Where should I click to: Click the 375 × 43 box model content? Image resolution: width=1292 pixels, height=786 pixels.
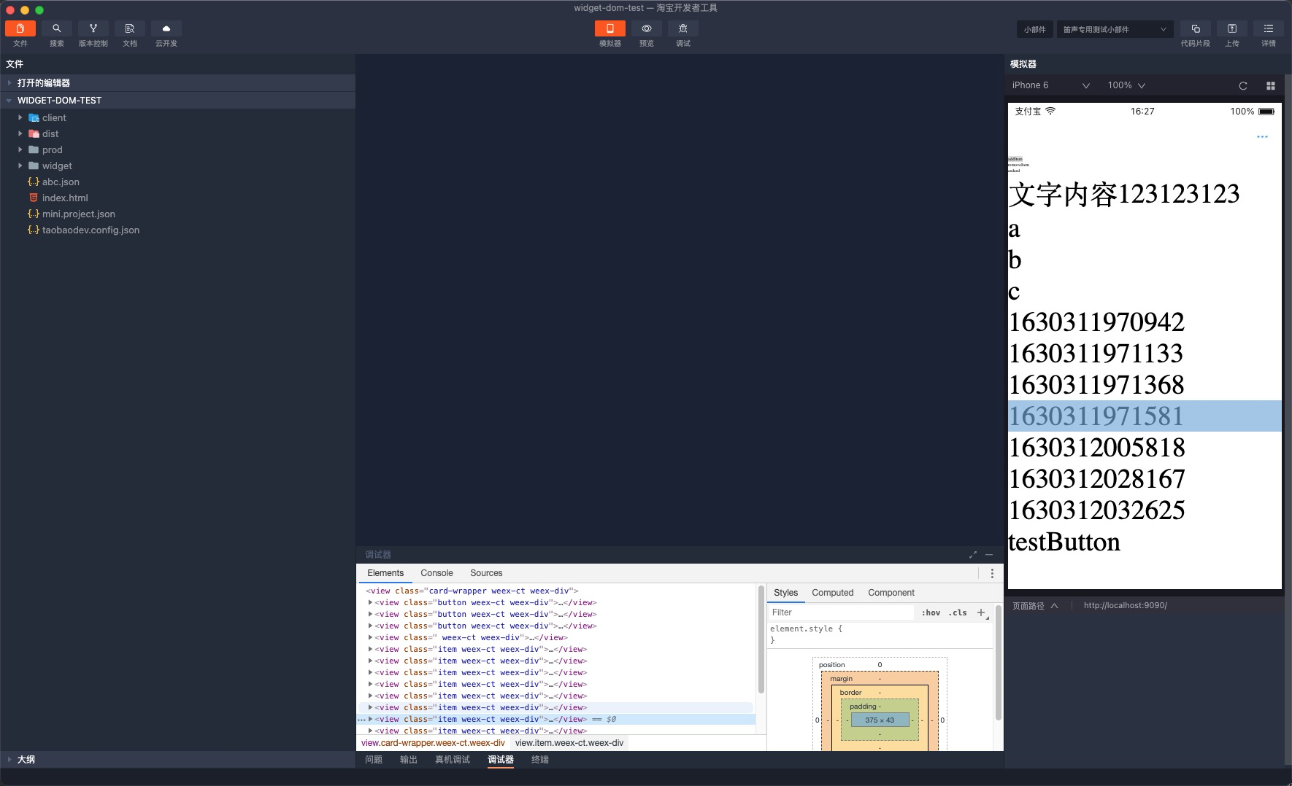click(x=880, y=720)
